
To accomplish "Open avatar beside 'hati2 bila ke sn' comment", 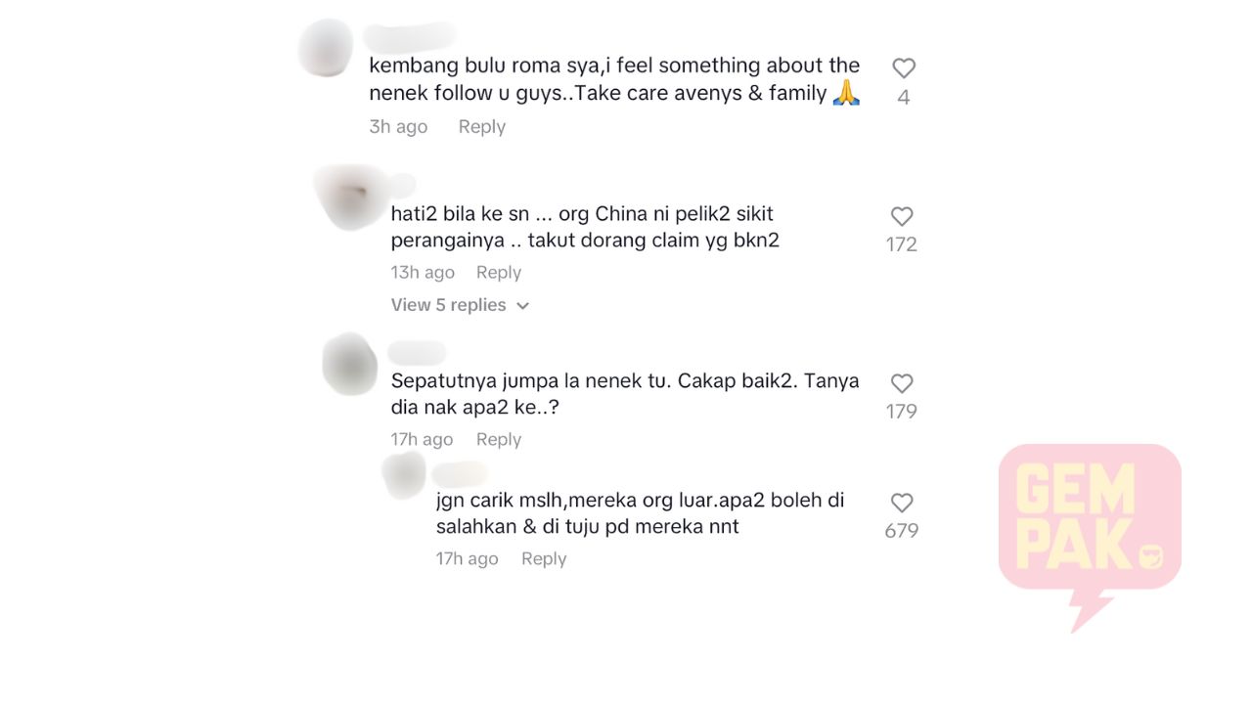I will tap(349, 198).
